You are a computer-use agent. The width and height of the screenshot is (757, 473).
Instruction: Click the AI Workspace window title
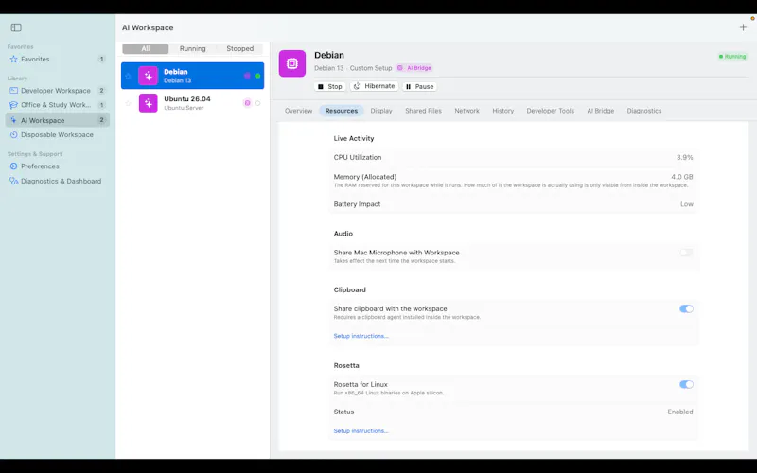148,27
